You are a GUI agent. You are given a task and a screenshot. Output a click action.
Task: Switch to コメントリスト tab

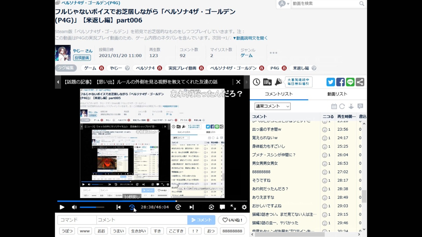(x=279, y=94)
